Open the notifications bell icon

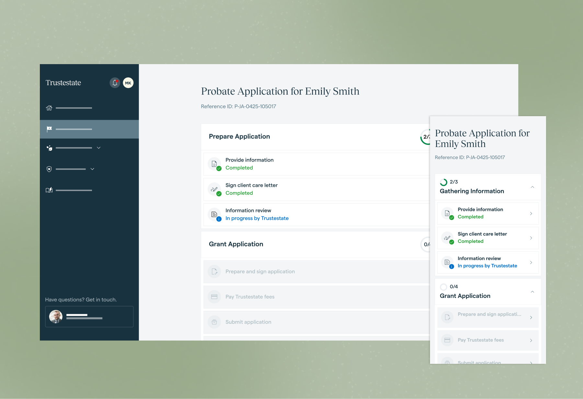pyautogui.click(x=115, y=83)
